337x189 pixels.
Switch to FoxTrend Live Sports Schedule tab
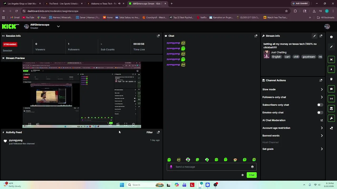click(64, 4)
